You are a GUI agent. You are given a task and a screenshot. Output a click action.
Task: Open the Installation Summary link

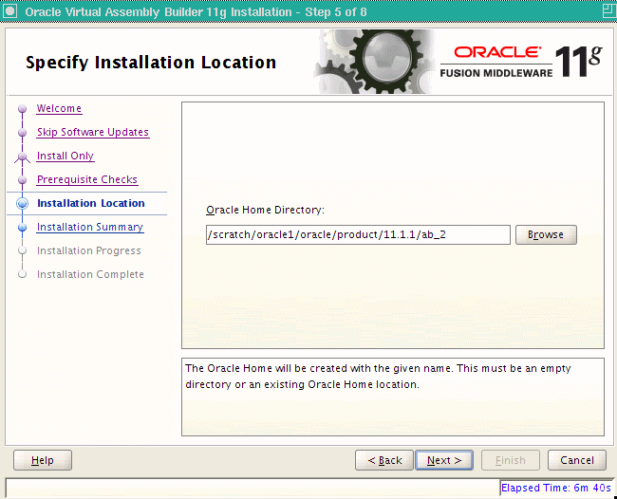pyautogui.click(x=90, y=227)
